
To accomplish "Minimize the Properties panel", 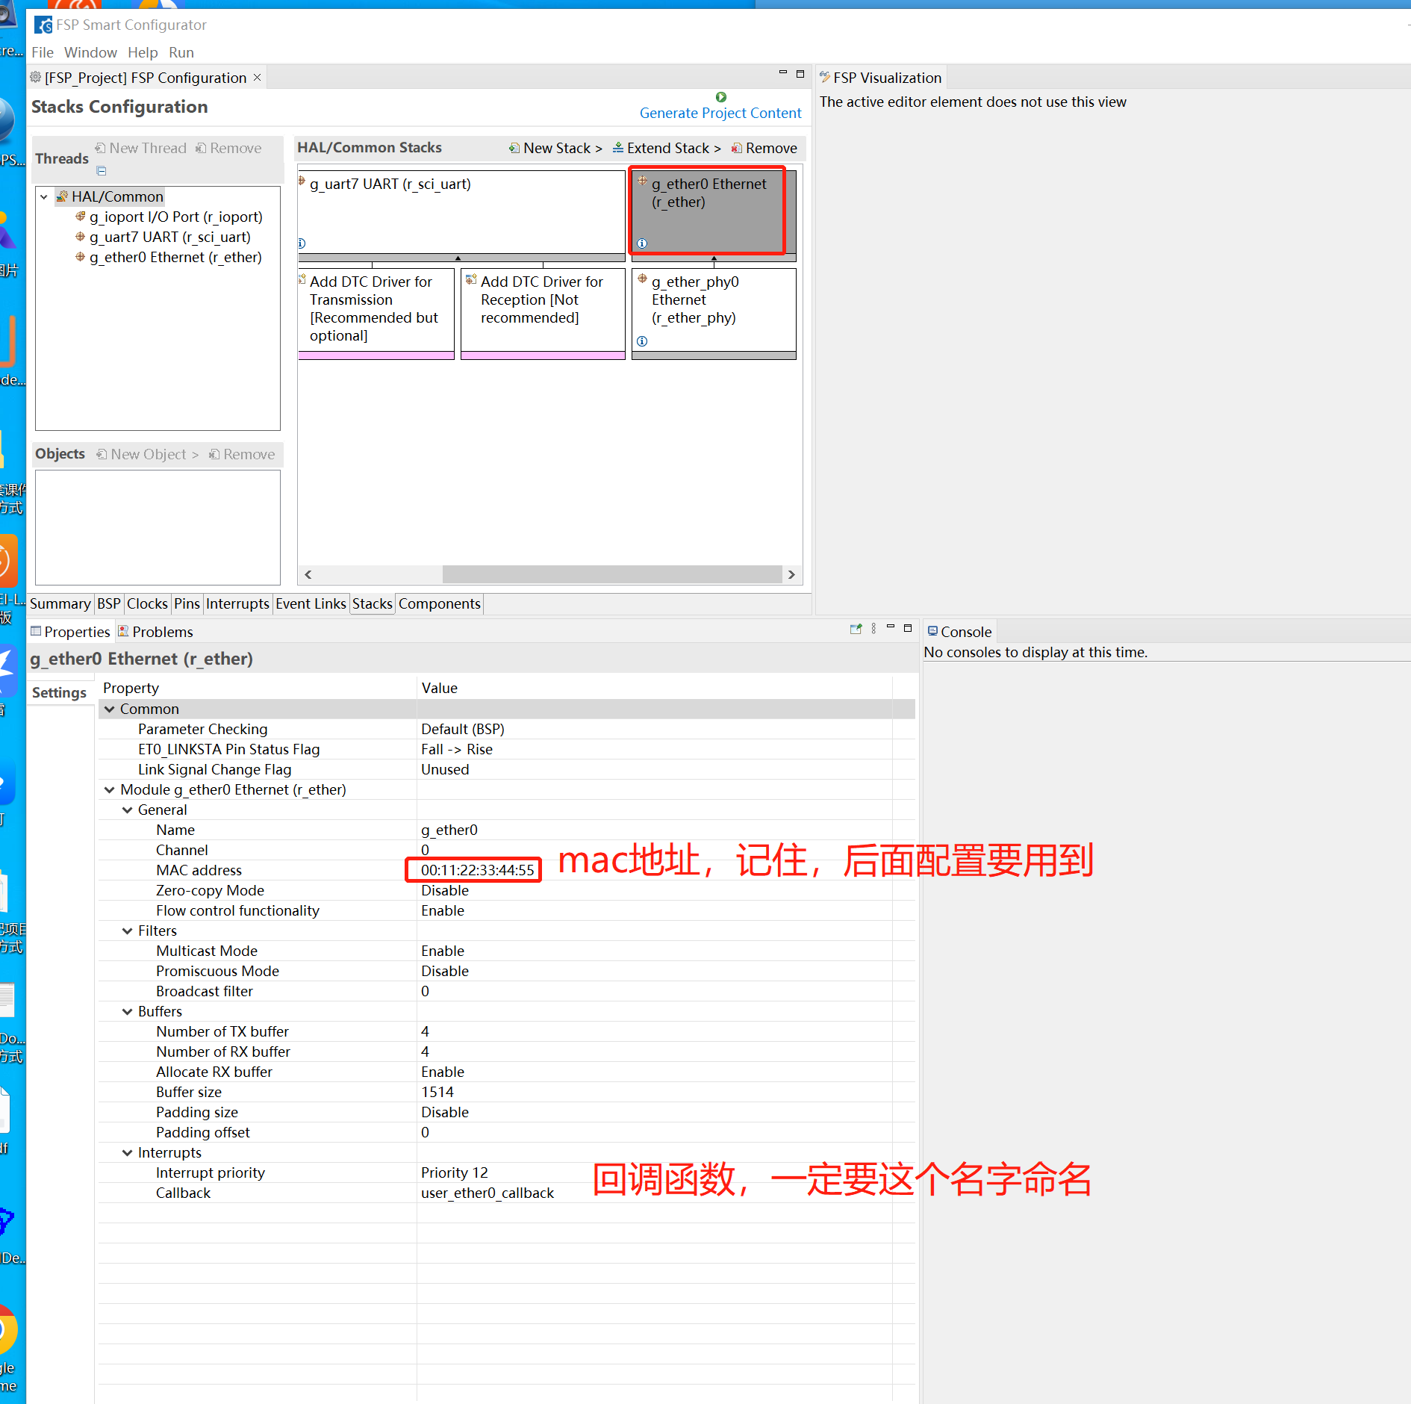I will 891,628.
